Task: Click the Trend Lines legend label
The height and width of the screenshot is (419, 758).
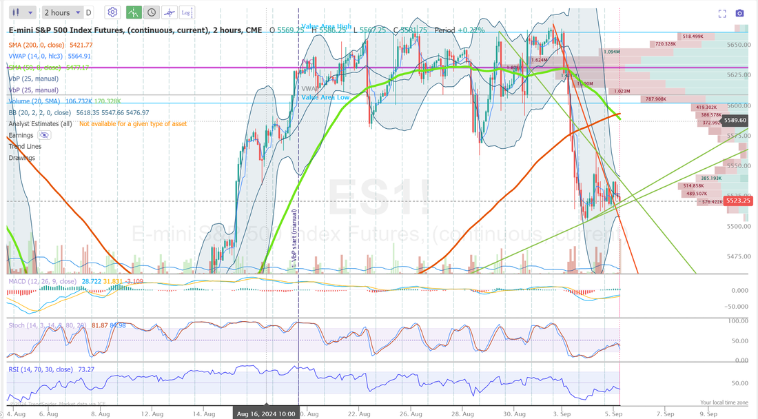Action: [25, 146]
